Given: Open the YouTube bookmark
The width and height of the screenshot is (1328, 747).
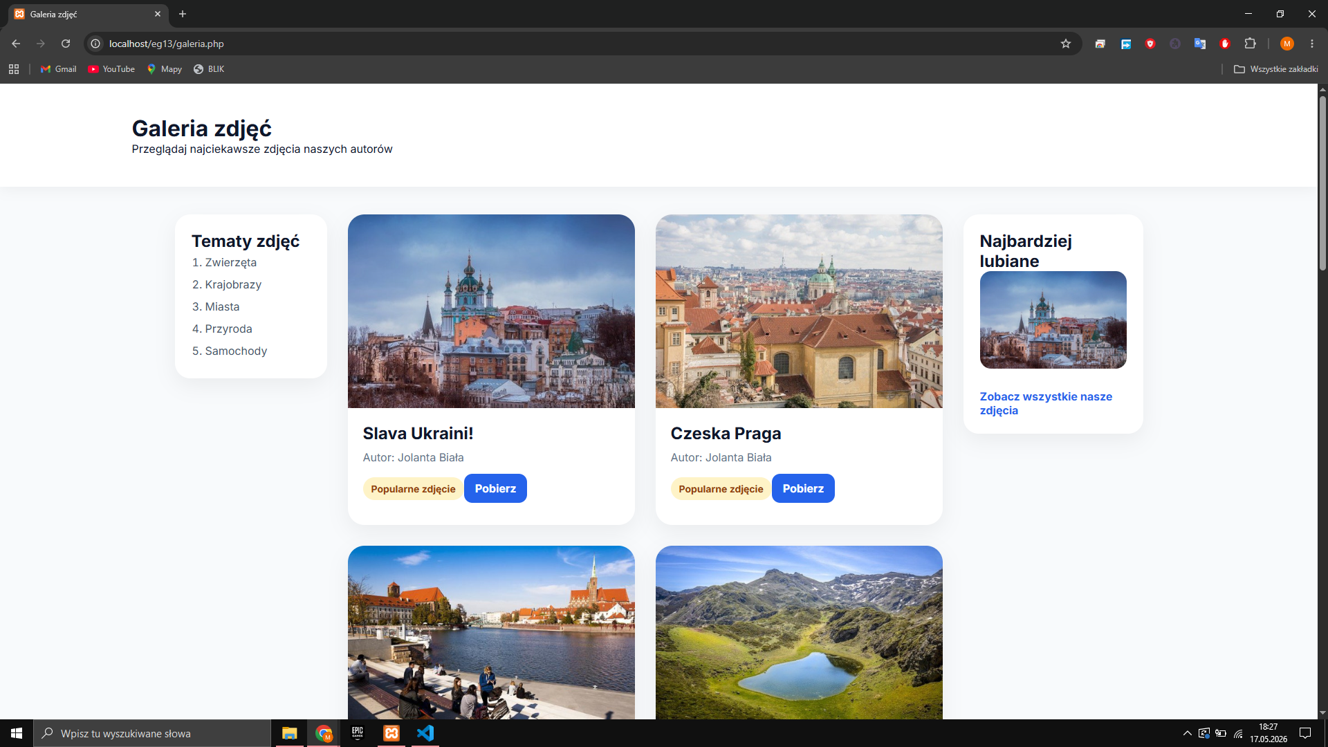Looking at the screenshot, I should click(111, 69).
